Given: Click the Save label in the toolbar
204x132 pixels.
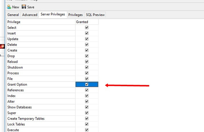Looking at the screenshot, I should [31, 7].
